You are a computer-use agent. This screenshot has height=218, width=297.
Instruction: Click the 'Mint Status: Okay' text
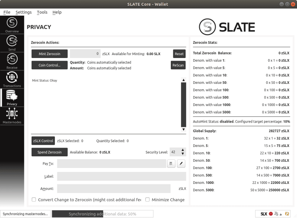[x=45, y=81]
